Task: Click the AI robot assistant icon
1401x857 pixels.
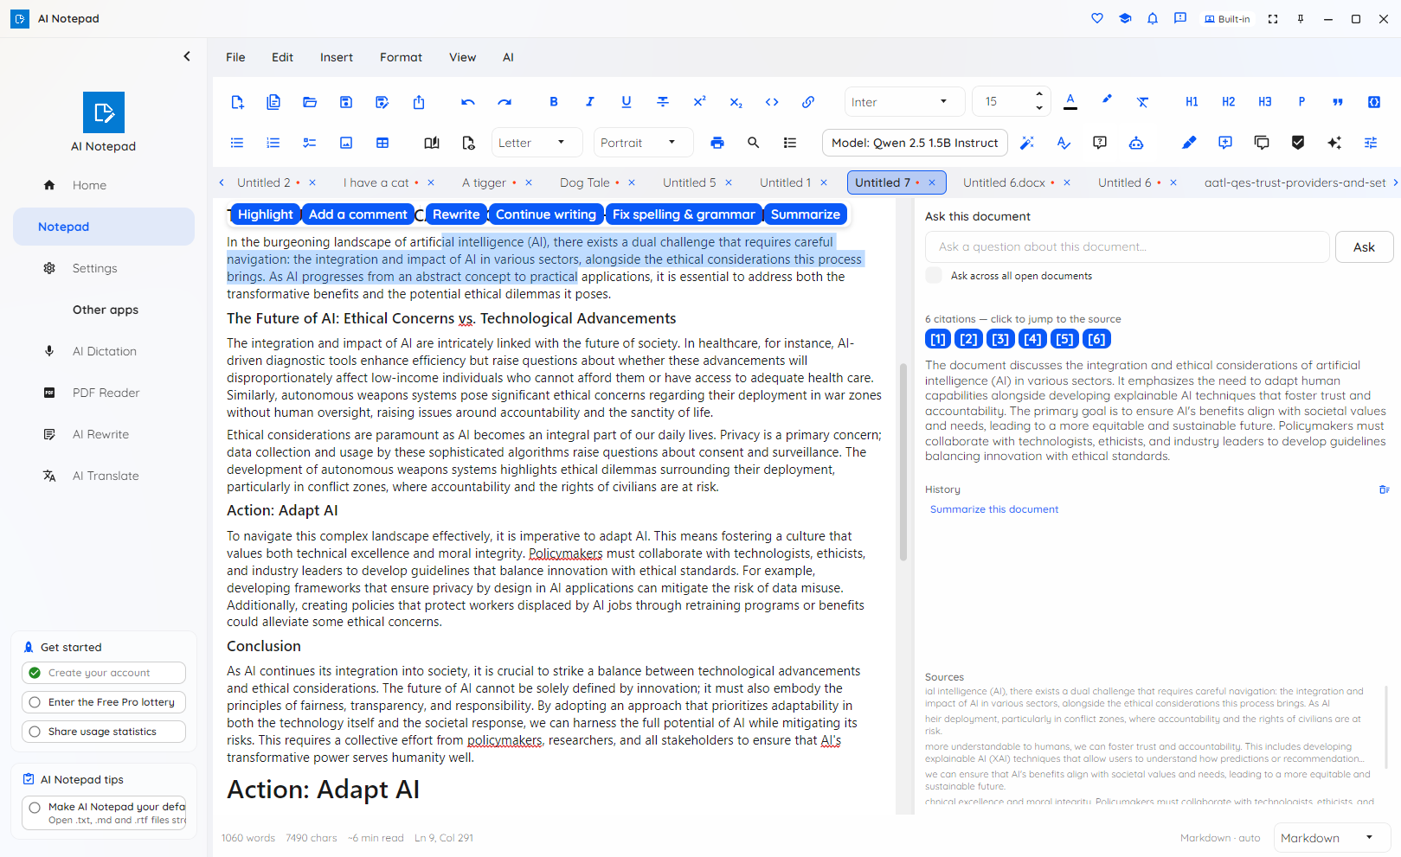Action: pyautogui.click(x=1136, y=143)
